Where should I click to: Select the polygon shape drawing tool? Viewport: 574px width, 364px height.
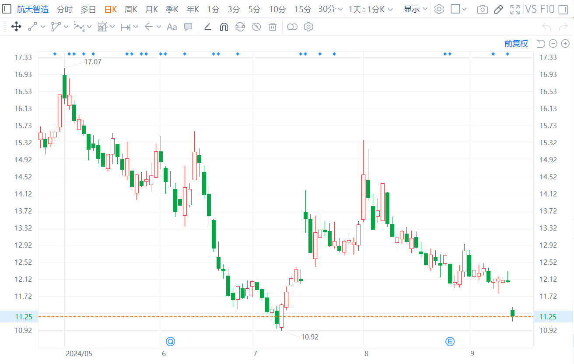point(56,27)
